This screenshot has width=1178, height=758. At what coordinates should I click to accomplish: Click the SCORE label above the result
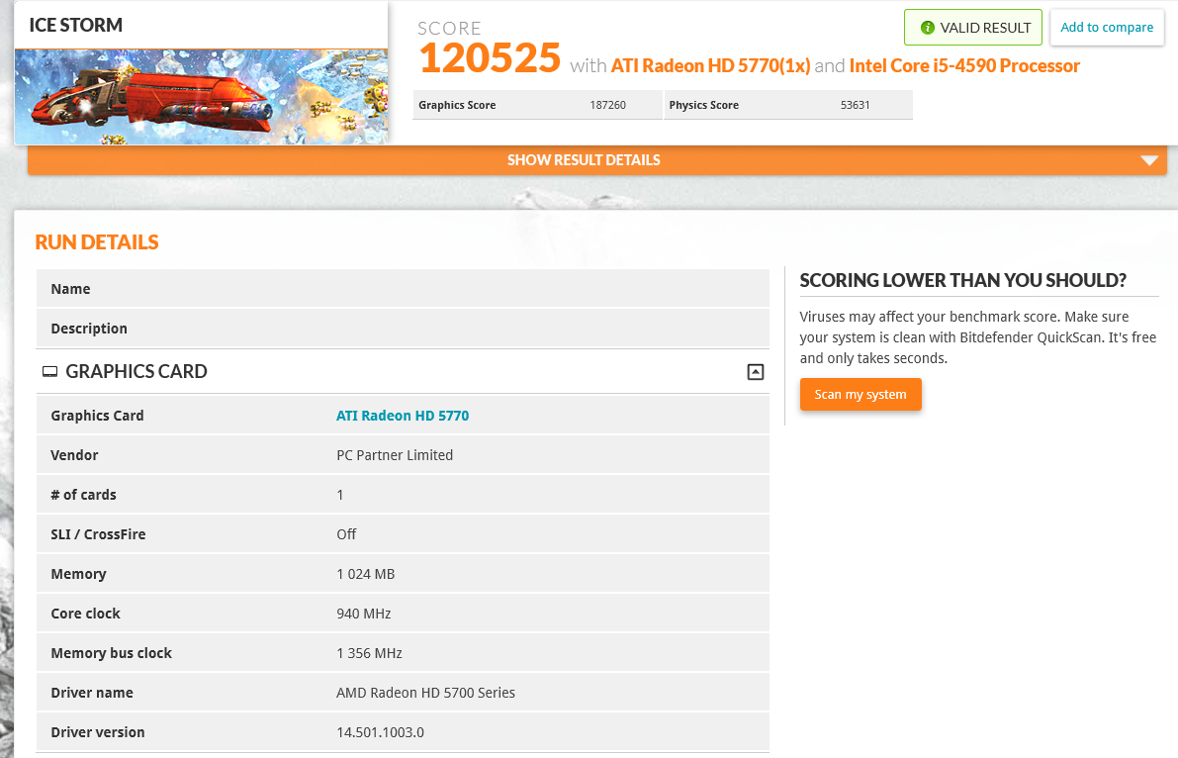tap(449, 29)
